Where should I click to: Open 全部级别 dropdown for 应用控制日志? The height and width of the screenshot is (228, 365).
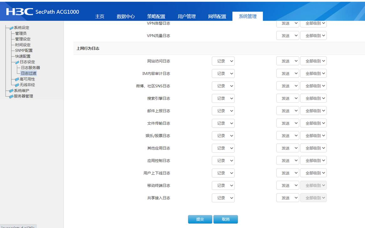point(313,160)
